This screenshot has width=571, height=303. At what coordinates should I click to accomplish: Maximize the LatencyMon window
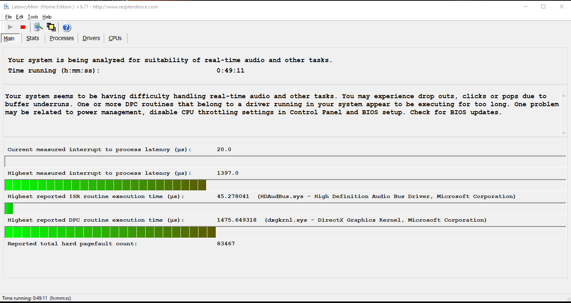pos(543,6)
